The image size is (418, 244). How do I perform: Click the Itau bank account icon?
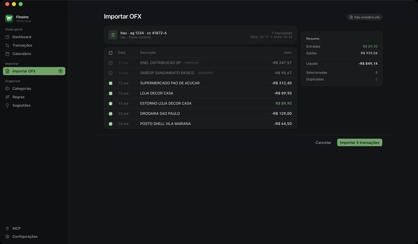pyautogui.click(x=113, y=35)
